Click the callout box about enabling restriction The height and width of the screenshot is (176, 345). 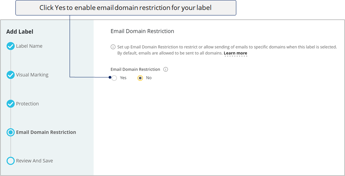point(126,8)
